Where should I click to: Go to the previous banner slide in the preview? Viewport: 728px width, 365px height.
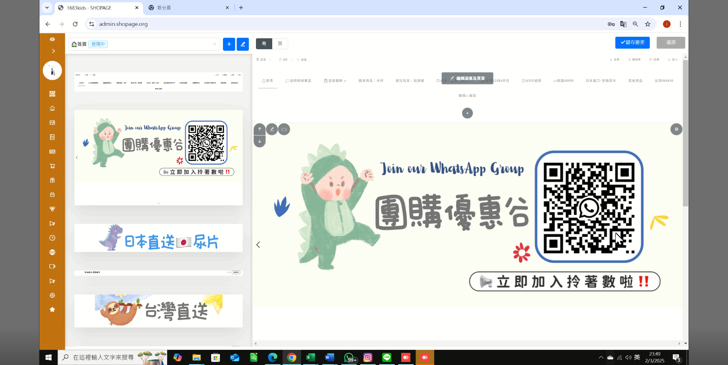pyautogui.click(x=258, y=245)
